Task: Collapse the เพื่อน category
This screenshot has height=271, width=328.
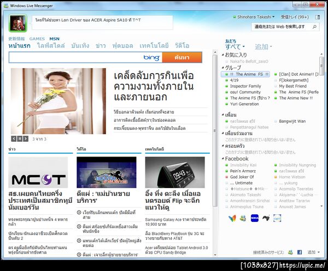Action: 223,115
